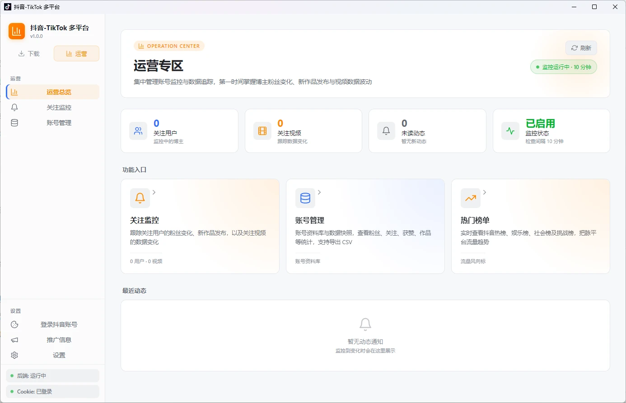Click the pulse icon on 监控状态 card

click(x=510, y=131)
